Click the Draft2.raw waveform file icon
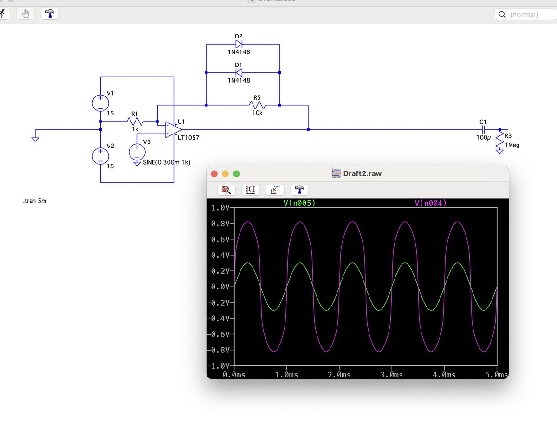This screenshot has width=557, height=435. pos(337,173)
